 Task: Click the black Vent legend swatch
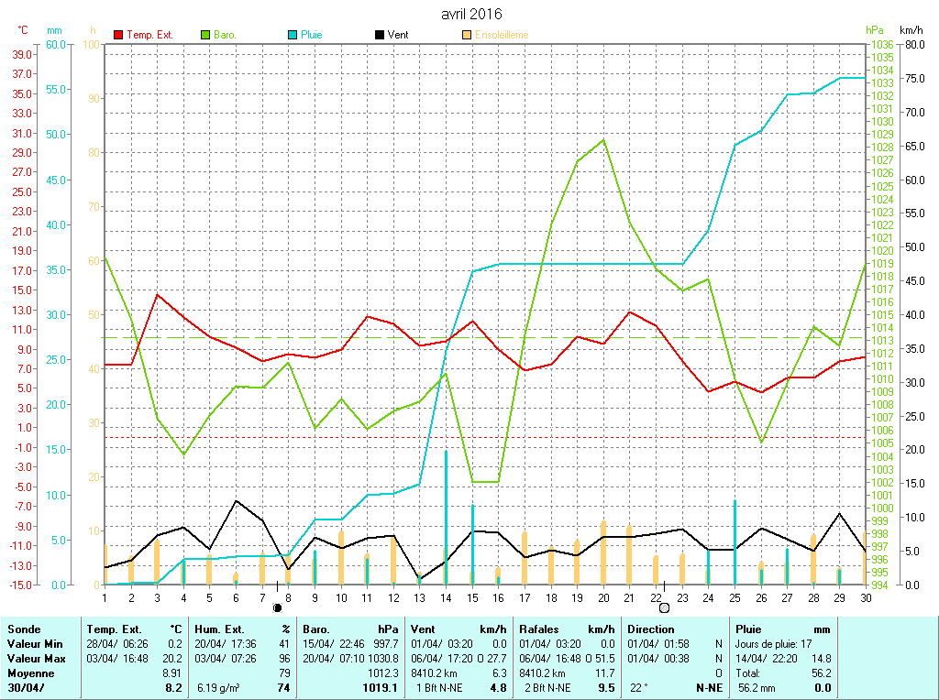click(x=380, y=35)
